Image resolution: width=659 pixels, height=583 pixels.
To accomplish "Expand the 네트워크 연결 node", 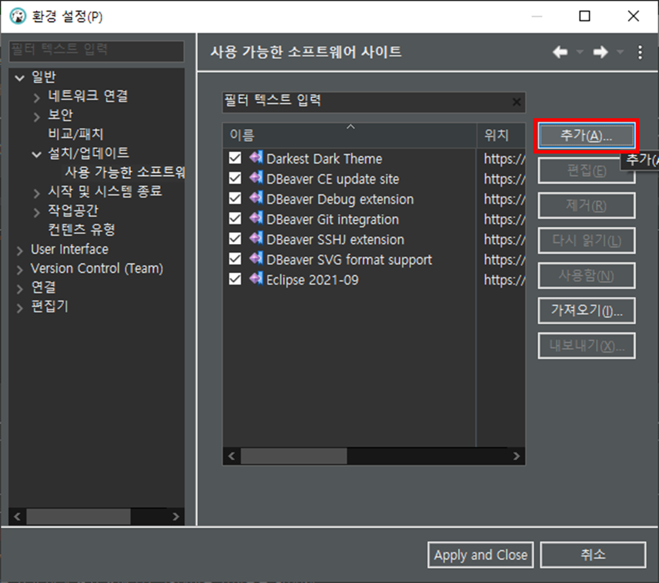I will point(37,98).
